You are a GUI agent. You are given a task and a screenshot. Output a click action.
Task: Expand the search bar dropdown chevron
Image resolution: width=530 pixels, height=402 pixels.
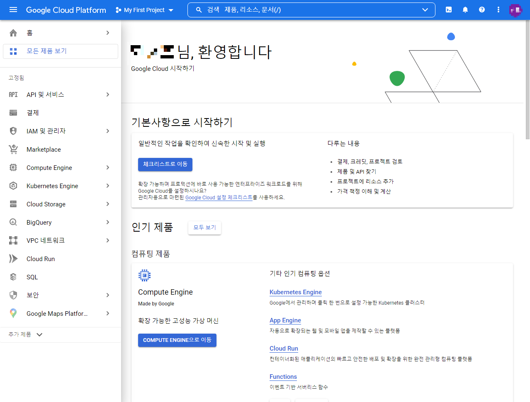[425, 10]
